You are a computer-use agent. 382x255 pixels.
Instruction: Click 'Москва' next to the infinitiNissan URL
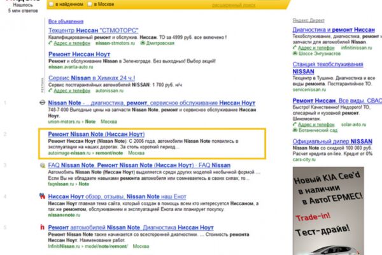point(141,246)
